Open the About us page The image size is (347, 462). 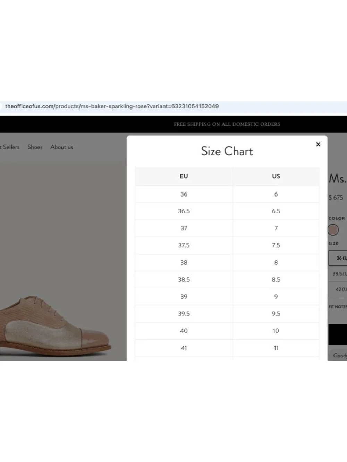62,147
